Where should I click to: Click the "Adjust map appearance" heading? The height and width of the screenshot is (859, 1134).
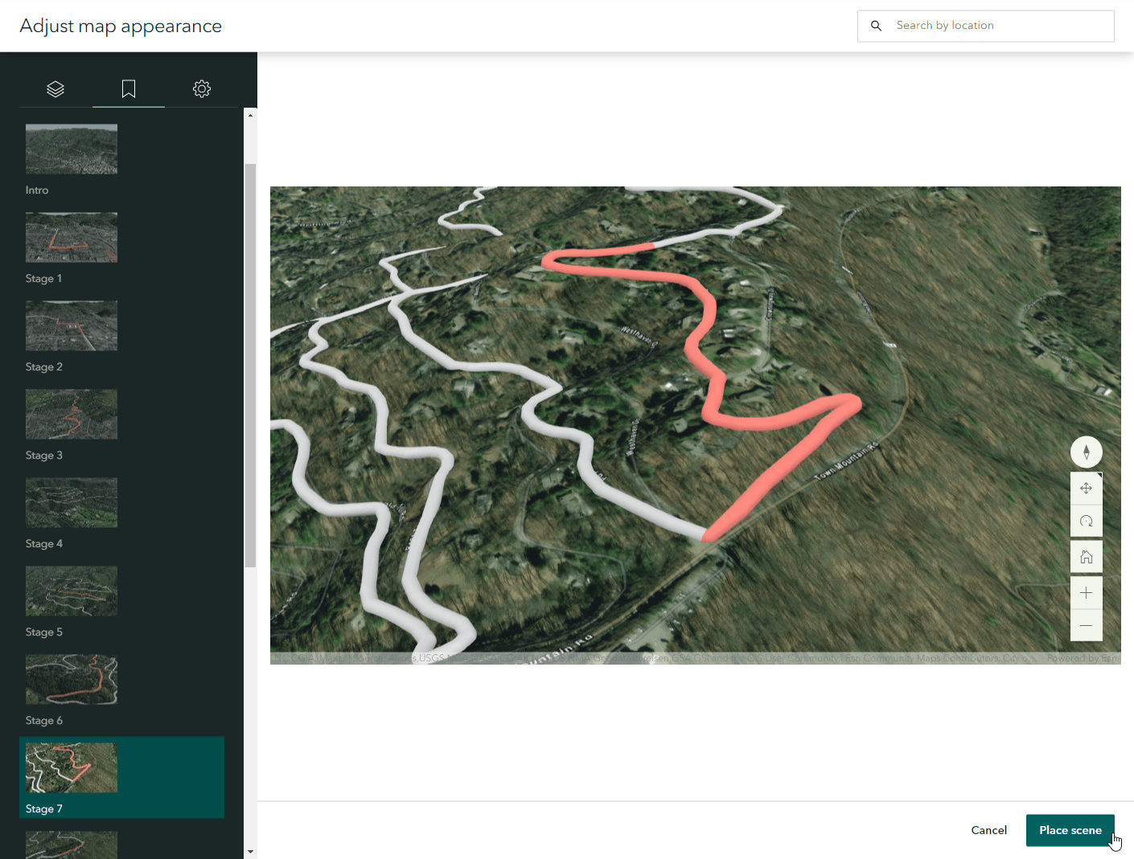[x=121, y=26]
